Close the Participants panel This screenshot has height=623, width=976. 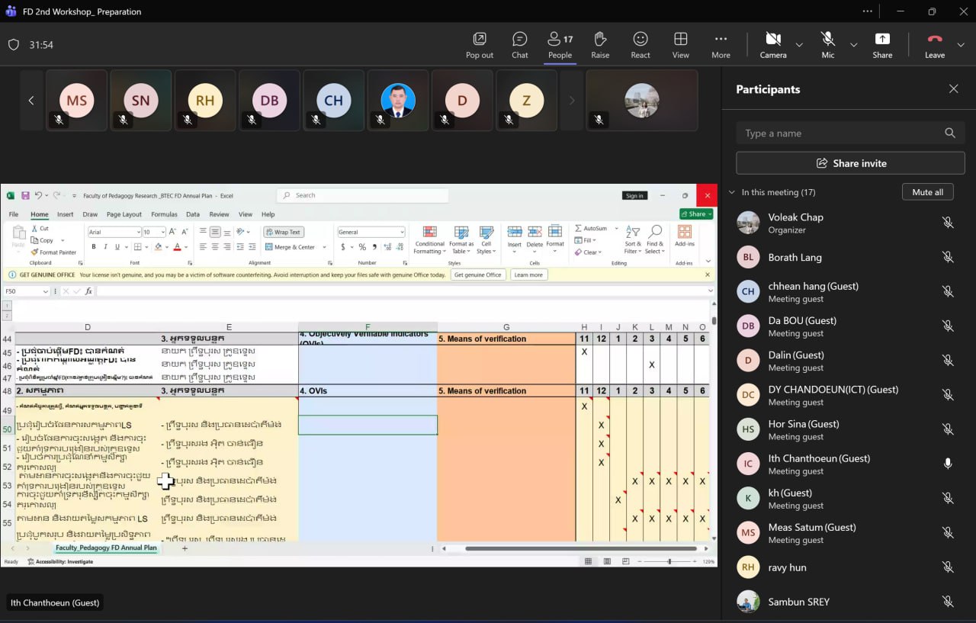953,89
